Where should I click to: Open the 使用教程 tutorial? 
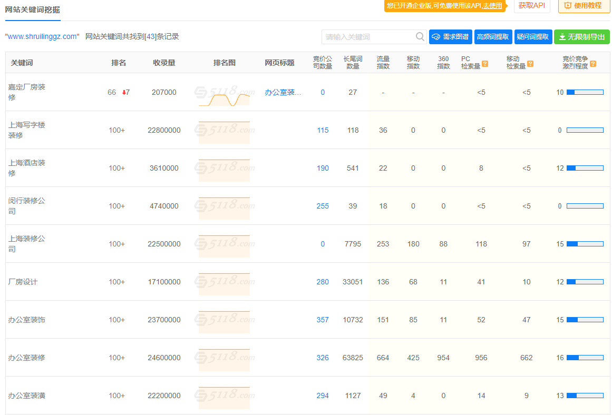pyautogui.click(x=584, y=5)
